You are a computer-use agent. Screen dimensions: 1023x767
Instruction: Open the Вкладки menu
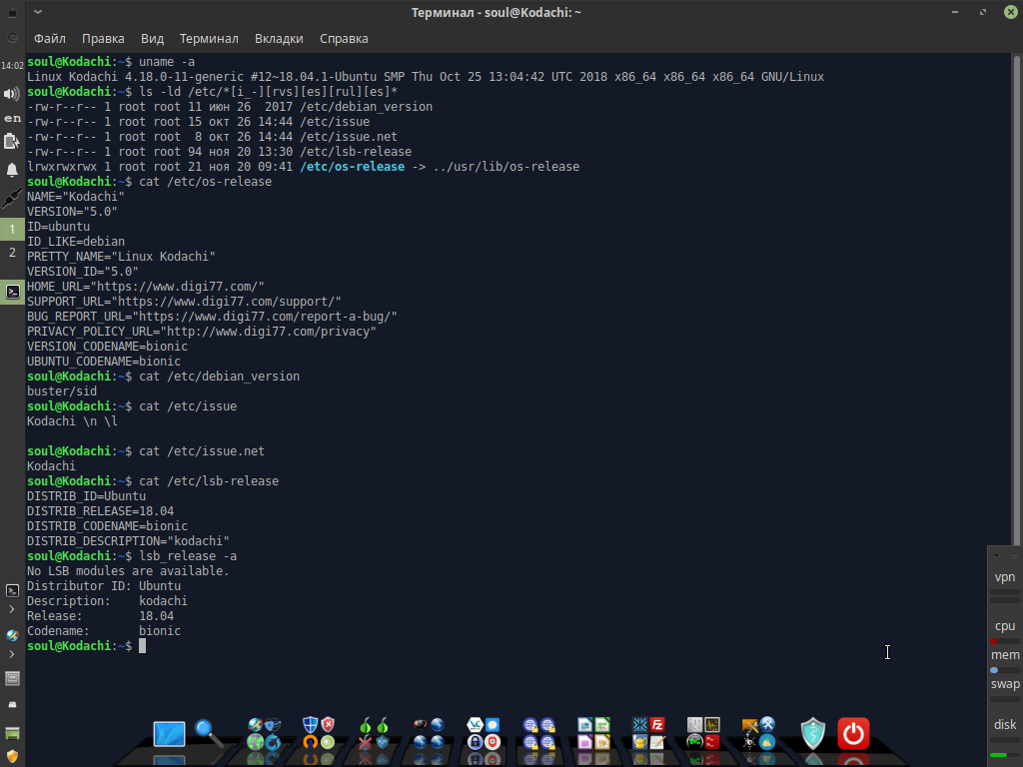click(x=279, y=39)
